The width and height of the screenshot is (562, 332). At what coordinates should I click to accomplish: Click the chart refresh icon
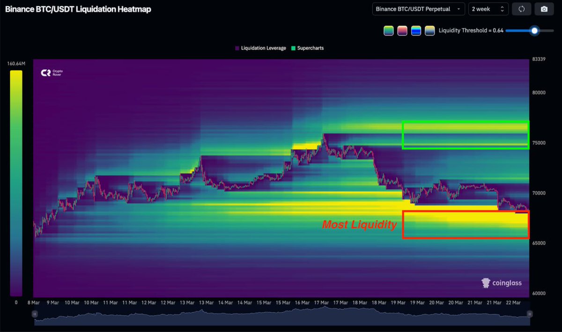(x=521, y=8)
